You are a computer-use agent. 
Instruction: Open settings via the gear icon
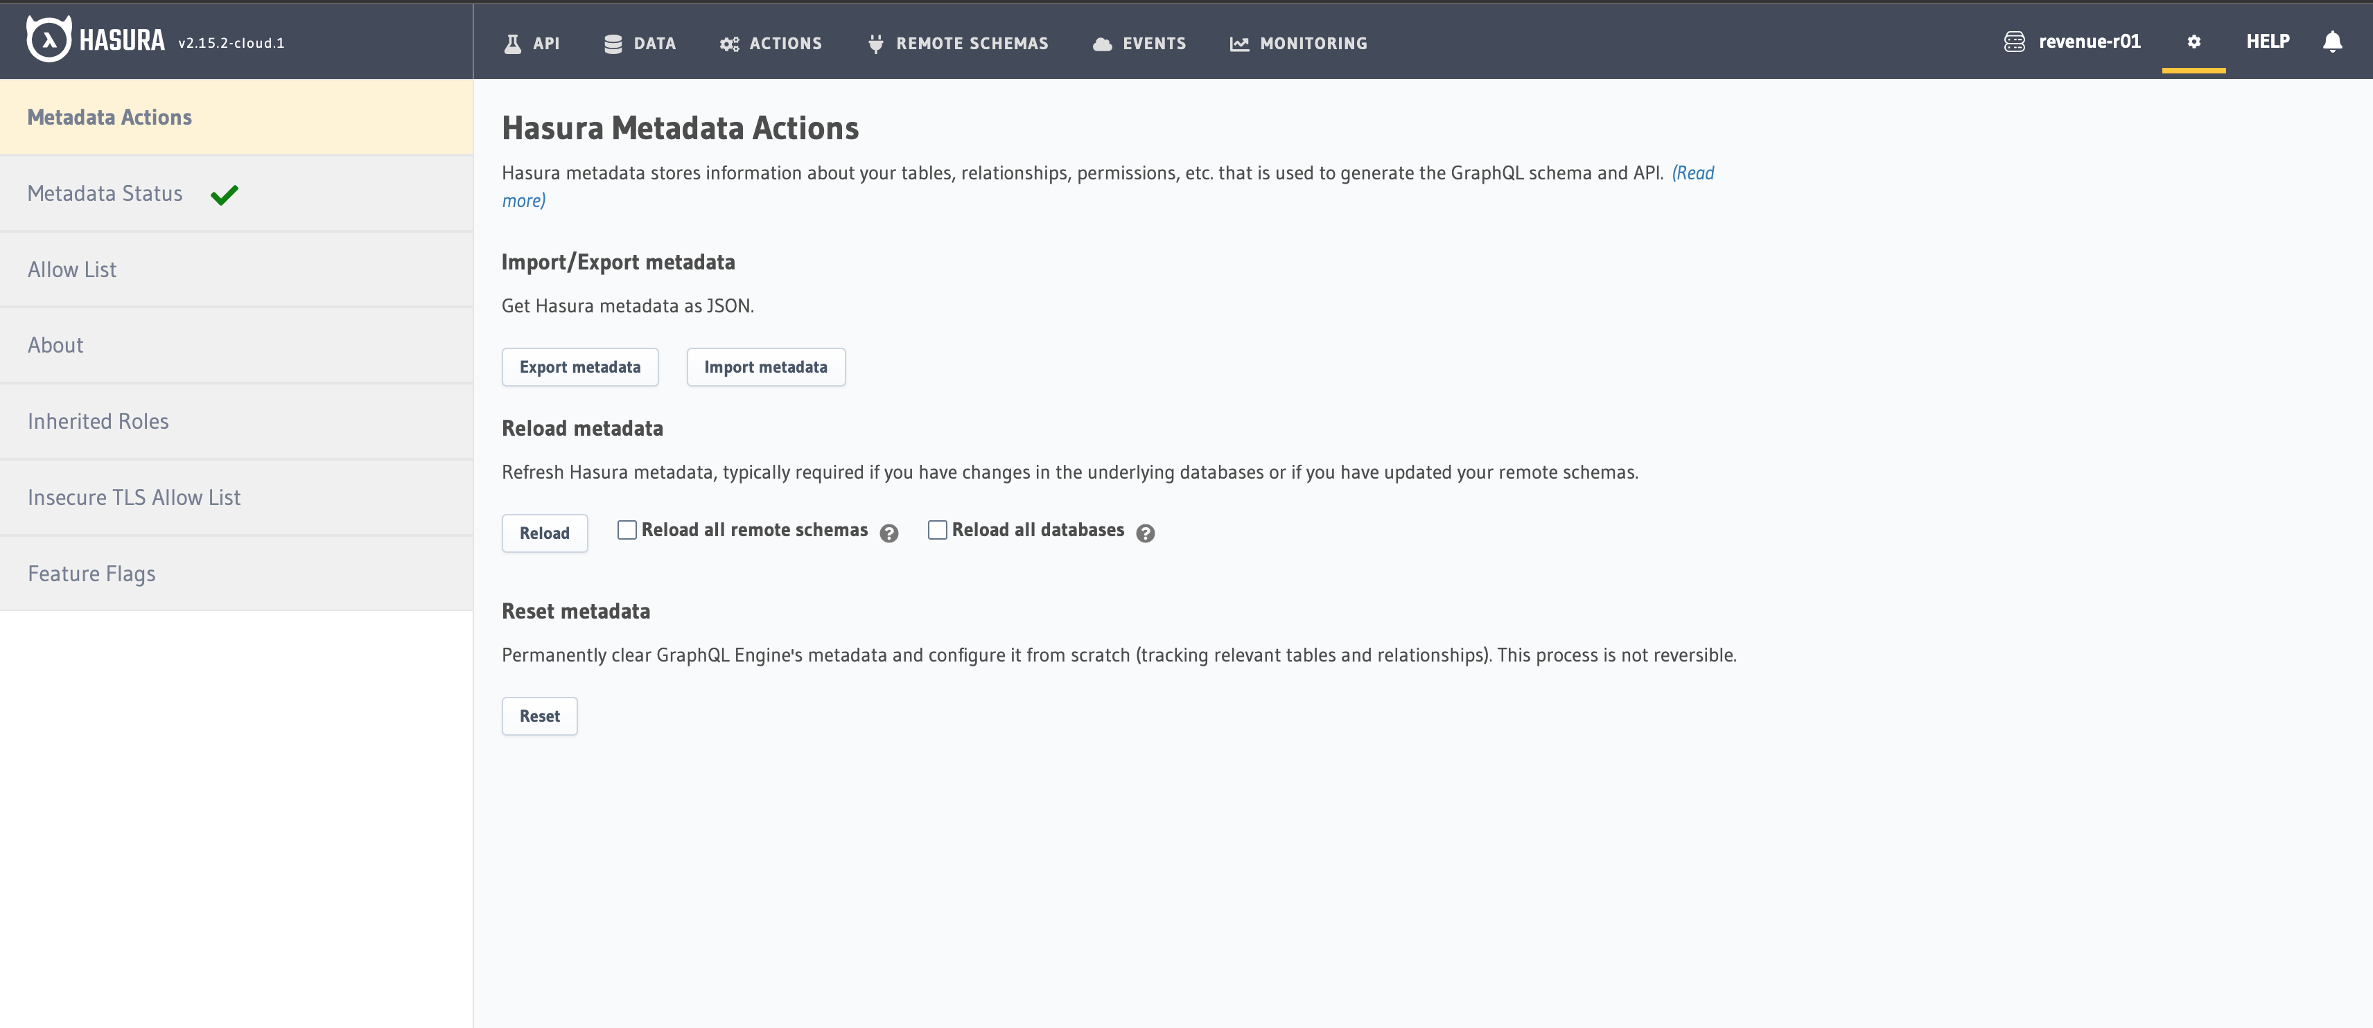click(x=2194, y=42)
